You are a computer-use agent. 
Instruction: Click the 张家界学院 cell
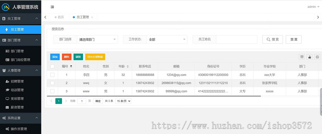point(270,83)
